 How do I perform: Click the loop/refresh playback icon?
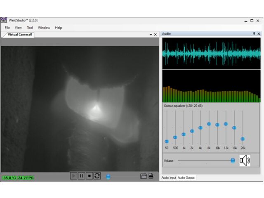pyautogui.click(x=97, y=176)
